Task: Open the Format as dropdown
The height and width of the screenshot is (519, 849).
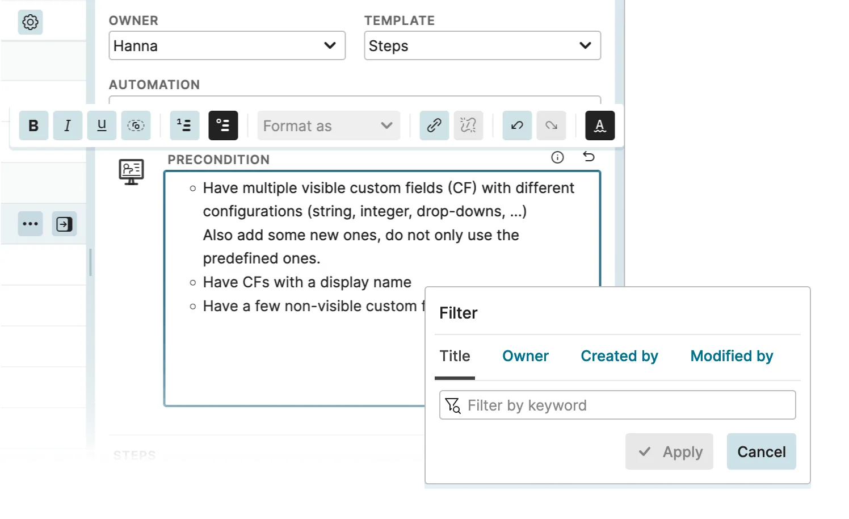Action: tap(328, 125)
